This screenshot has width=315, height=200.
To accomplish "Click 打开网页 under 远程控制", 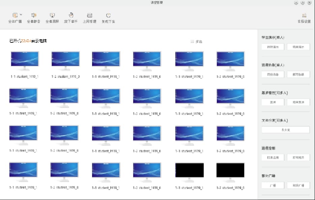I will pos(298,157).
